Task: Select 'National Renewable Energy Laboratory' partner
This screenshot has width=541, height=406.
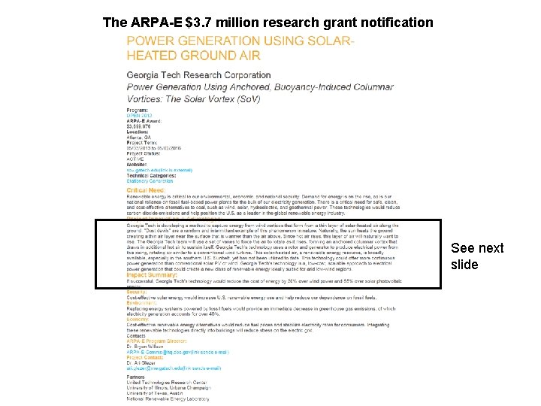Action: (168, 399)
